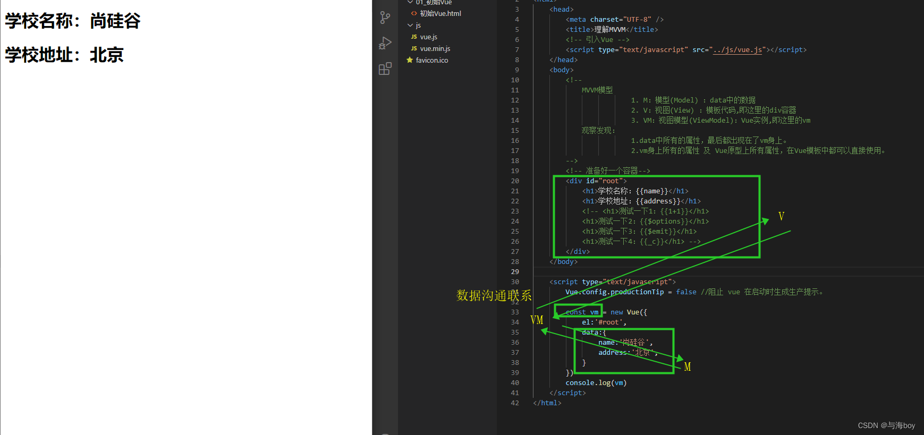Click the div id="root" opening tag
924x435 pixels.
(596, 181)
